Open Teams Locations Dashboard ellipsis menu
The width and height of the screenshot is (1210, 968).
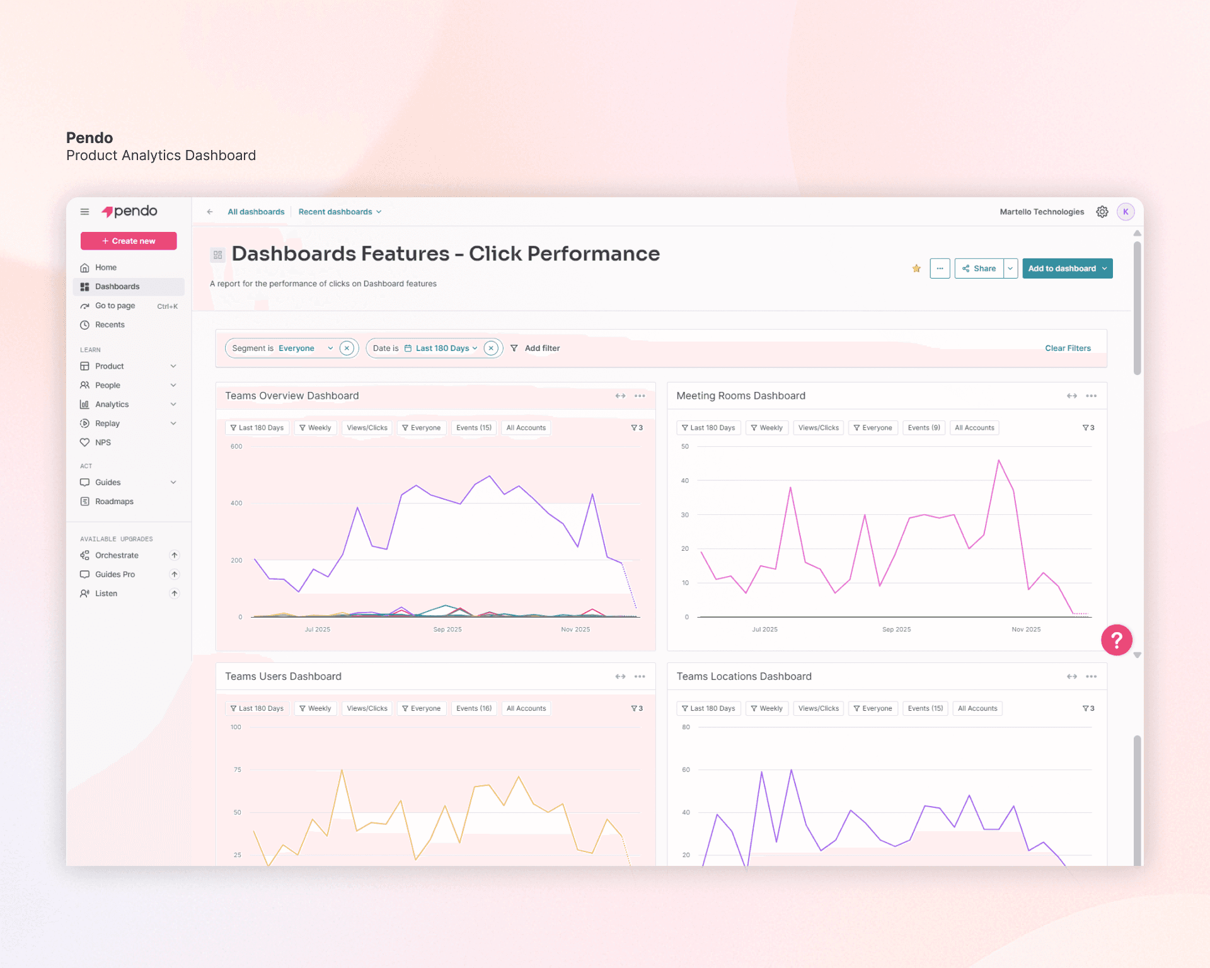click(x=1091, y=676)
